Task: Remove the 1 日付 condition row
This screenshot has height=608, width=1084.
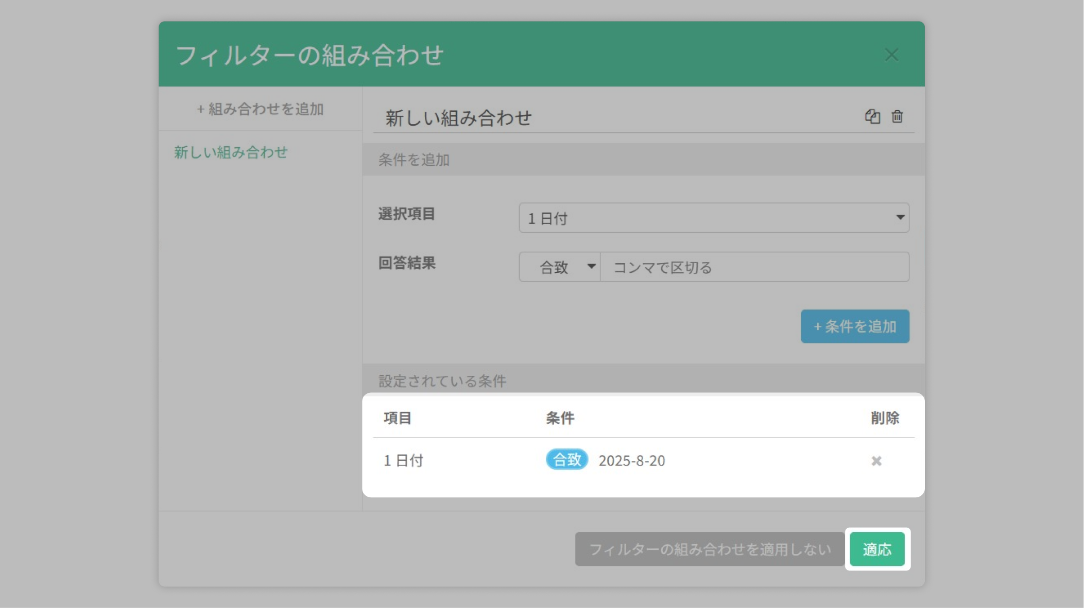Action: [x=876, y=461]
